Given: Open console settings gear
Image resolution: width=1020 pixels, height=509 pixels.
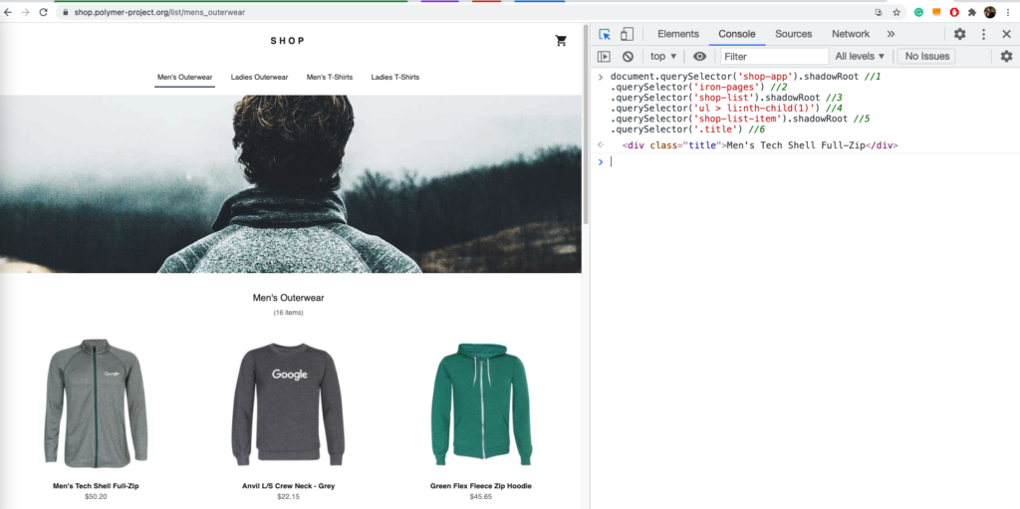Looking at the screenshot, I should (x=1006, y=57).
